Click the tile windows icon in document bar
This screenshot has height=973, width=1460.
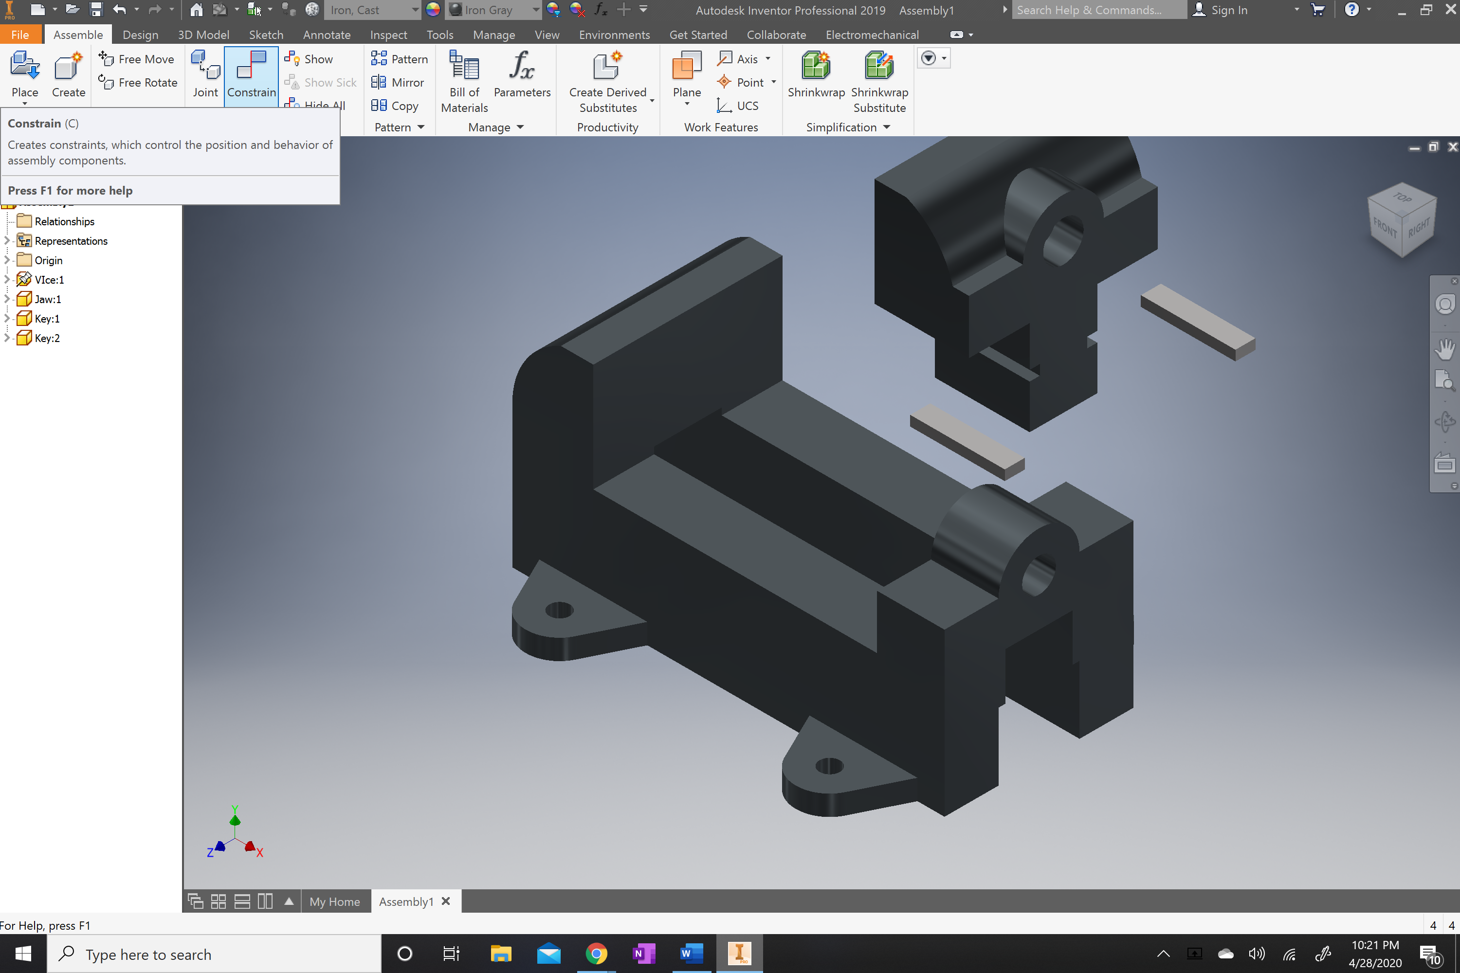click(219, 901)
